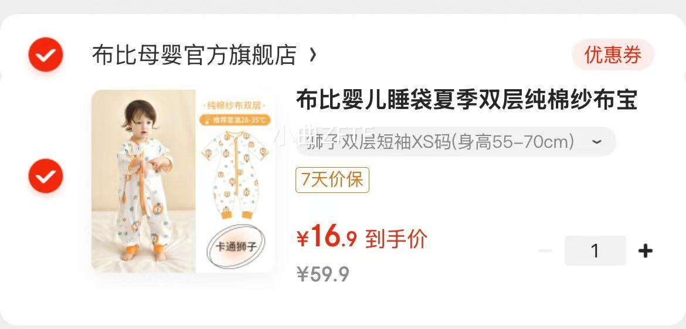Tap the 到手价 label text
This screenshot has height=329, width=686.
tap(396, 239)
